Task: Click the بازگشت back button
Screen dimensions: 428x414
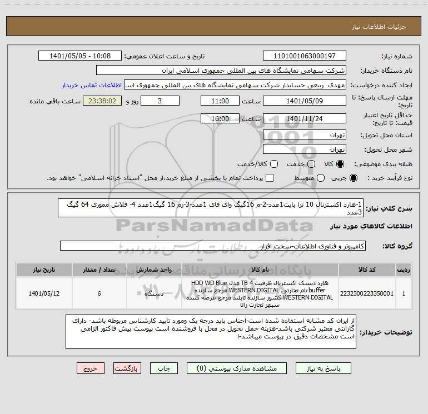Action: pyautogui.click(x=127, y=368)
